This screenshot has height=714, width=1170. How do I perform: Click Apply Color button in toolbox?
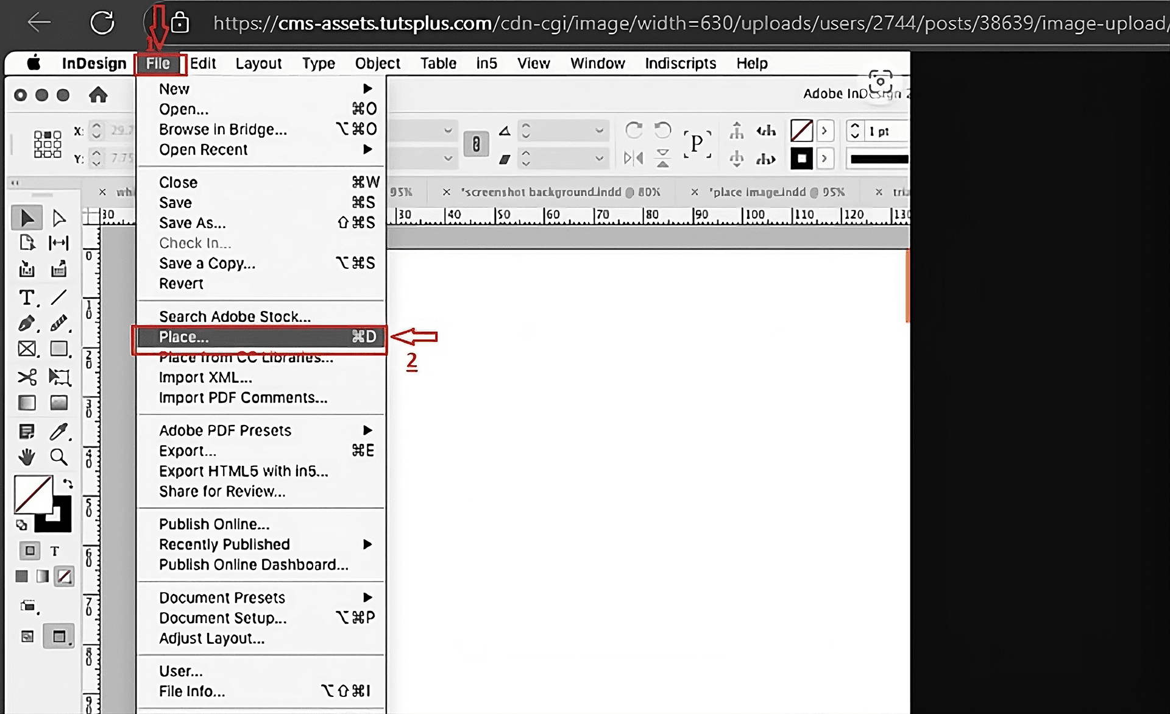pos(22,576)
